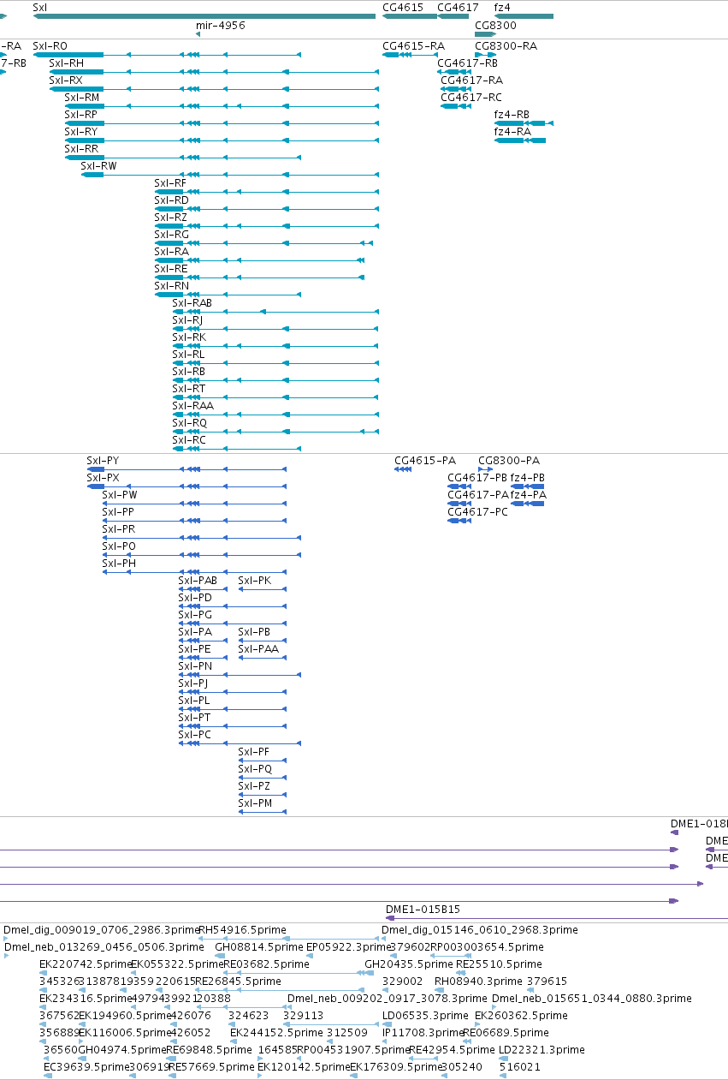The width and height of the screenshot is (728, 1080).
Task: Click protein label Sxl-PY
Action: coord(103,461)
